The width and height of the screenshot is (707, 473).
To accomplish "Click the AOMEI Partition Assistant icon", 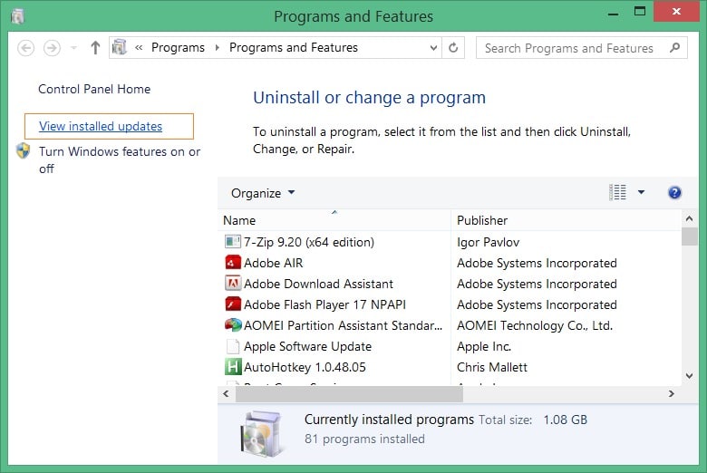I will coord(233,324).
